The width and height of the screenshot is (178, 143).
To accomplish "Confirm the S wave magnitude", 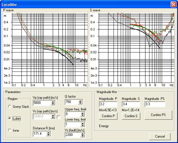I will tap(131, 116).
